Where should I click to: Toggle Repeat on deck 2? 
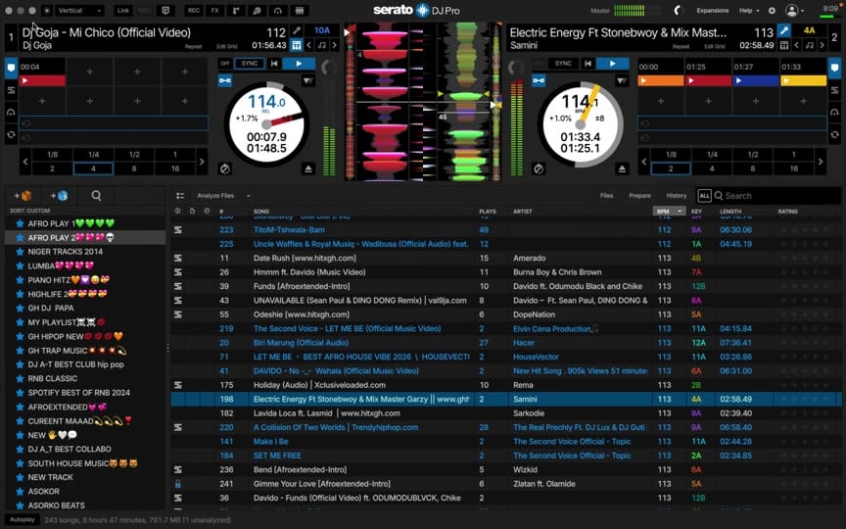(x=681, y=47)
